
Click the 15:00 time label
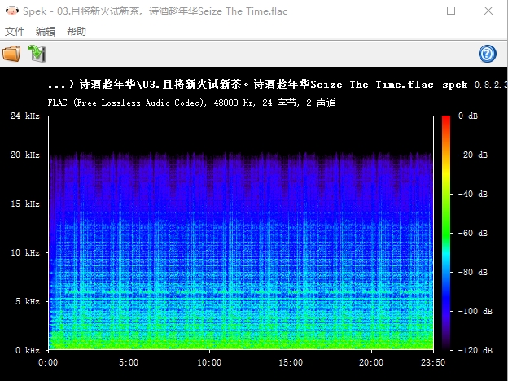(x=291, y=362)
